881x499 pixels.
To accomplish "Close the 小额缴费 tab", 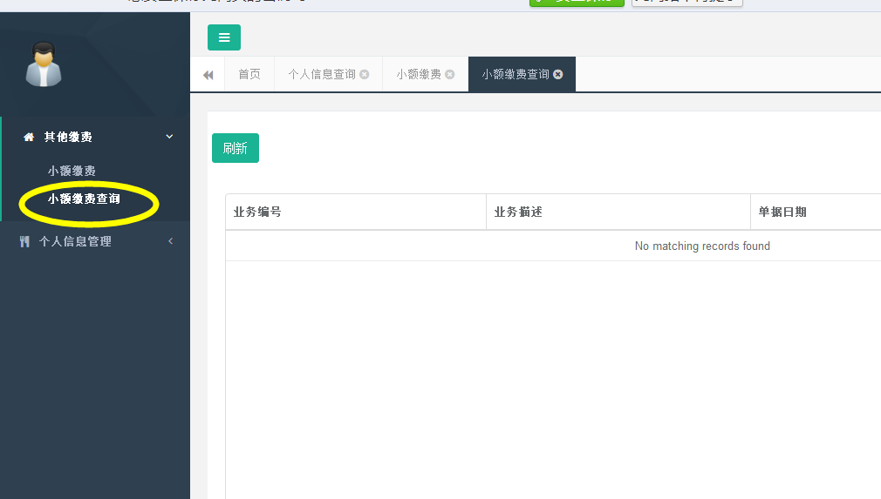I will coord(450,75).
